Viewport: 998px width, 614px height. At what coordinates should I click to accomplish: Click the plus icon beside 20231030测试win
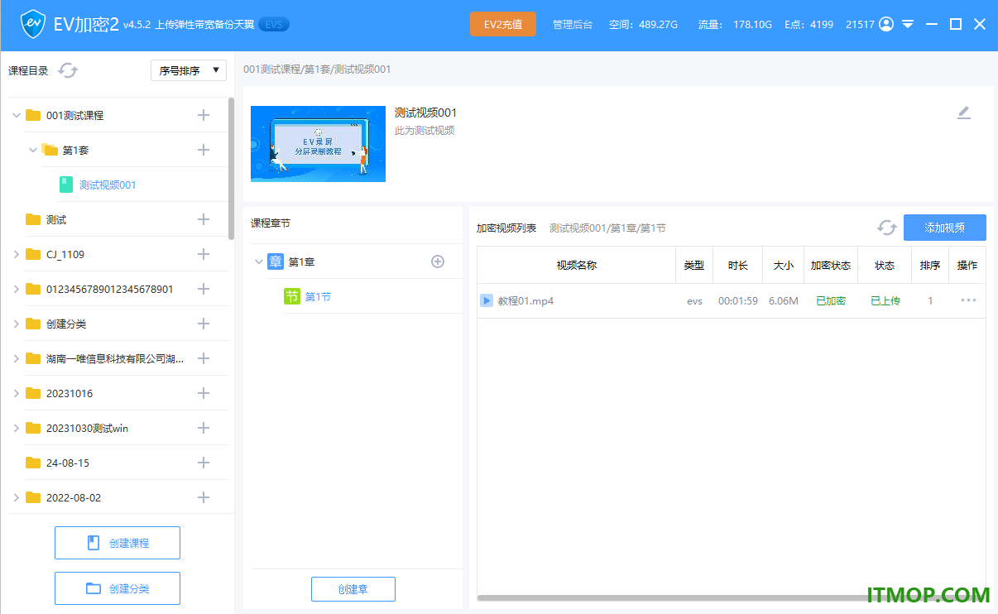(204, 428)
